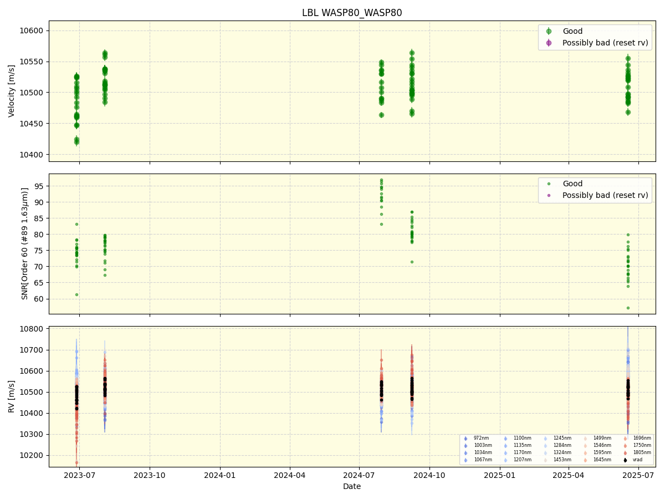Viewport: 665px width, 499px height.
Task: Click the 2024-01 date tick label
Action: (220, 475)
